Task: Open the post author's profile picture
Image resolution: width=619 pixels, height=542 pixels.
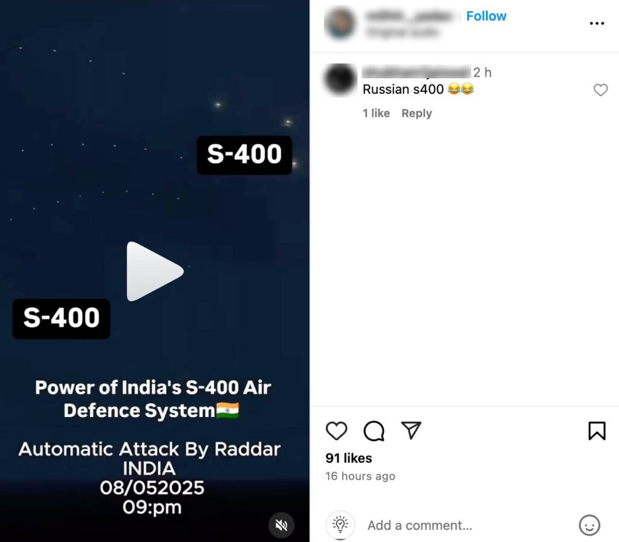Action: 340,24
